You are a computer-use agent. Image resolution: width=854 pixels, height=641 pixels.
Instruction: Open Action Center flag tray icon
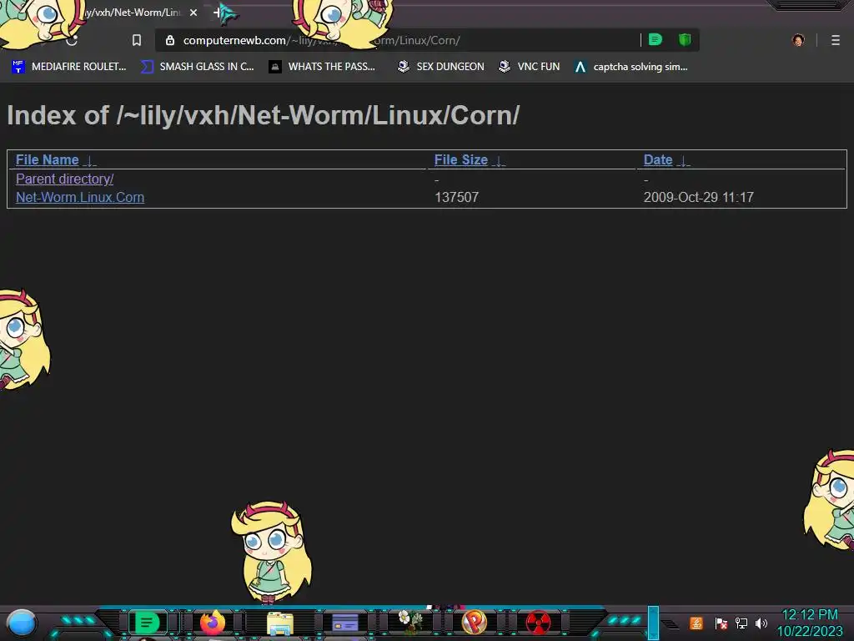[x=721, y=623]
